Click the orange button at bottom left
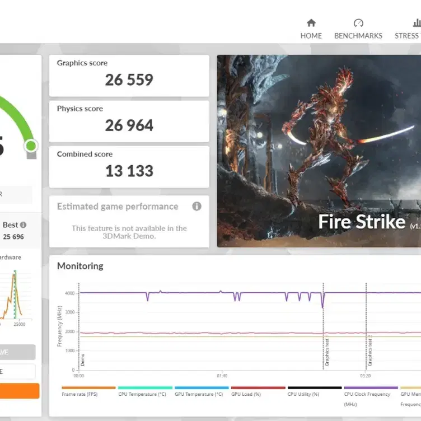 [x=19, y=391]
